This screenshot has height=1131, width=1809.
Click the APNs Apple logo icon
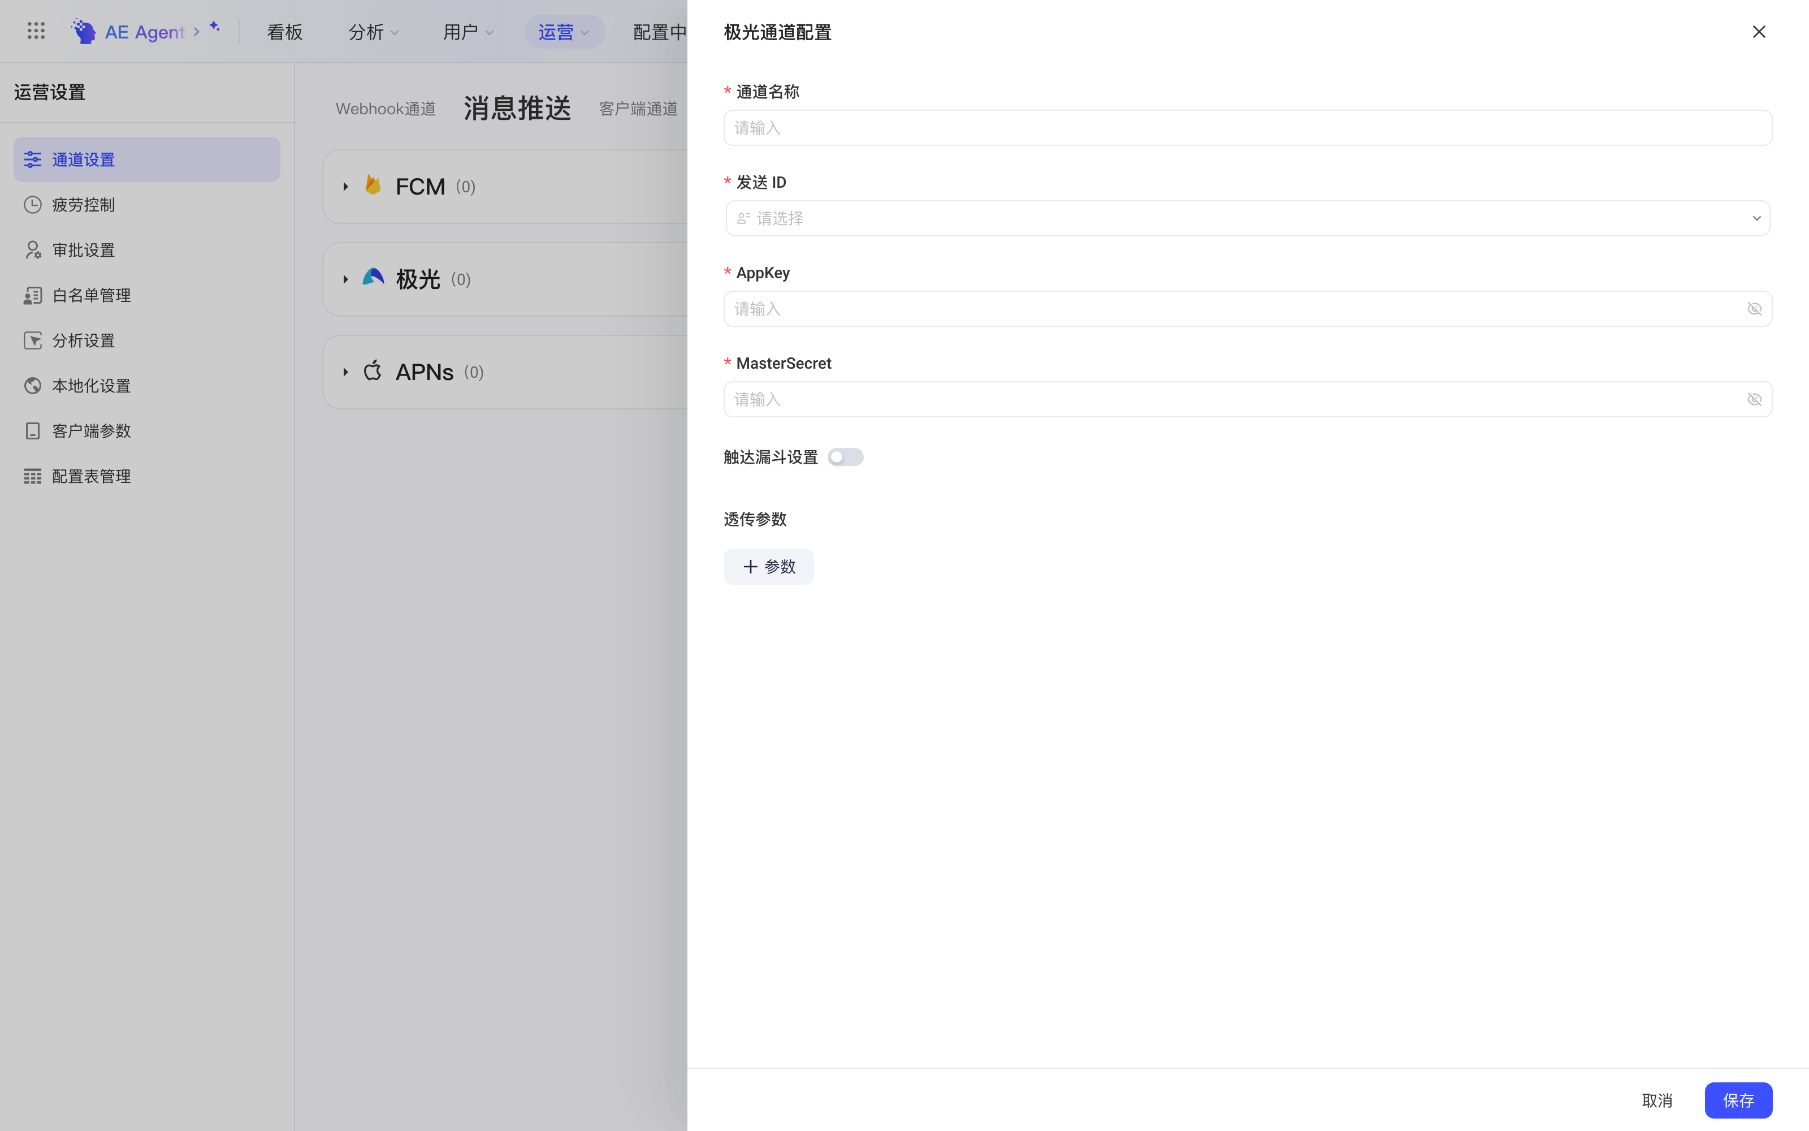point(373,370)
